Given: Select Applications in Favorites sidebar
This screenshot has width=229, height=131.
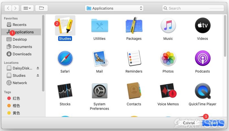Looking at the screenshot, I should click(21, 32).
